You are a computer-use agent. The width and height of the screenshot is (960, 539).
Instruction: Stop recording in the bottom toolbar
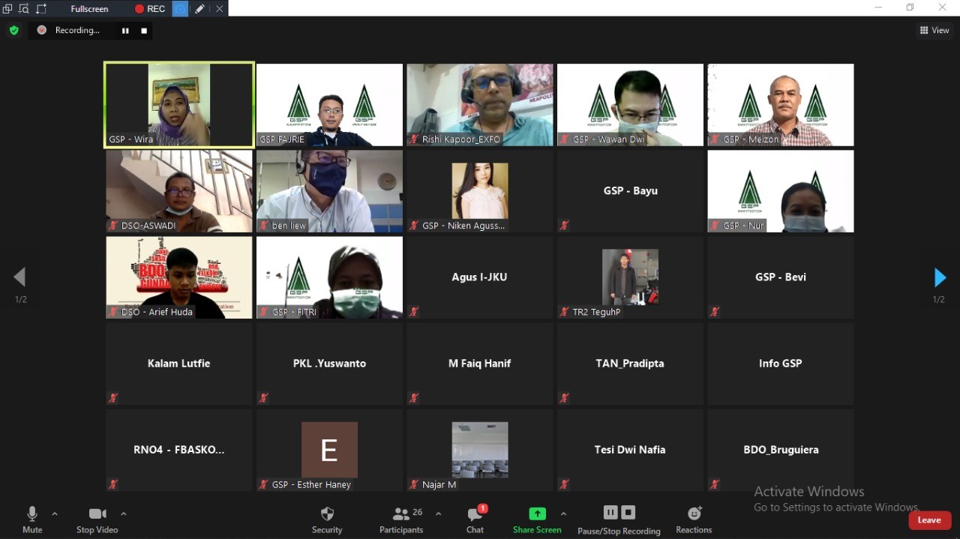(x=628, y=513)
